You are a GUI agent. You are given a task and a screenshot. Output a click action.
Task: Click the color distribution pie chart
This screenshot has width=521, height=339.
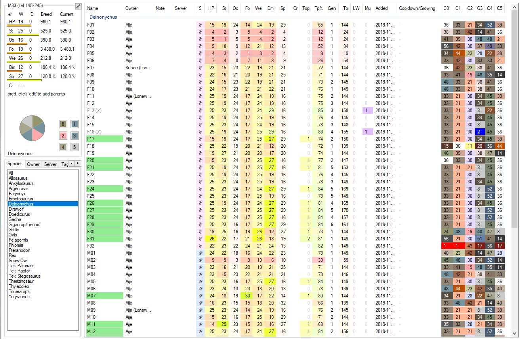(x=32, y=128)
